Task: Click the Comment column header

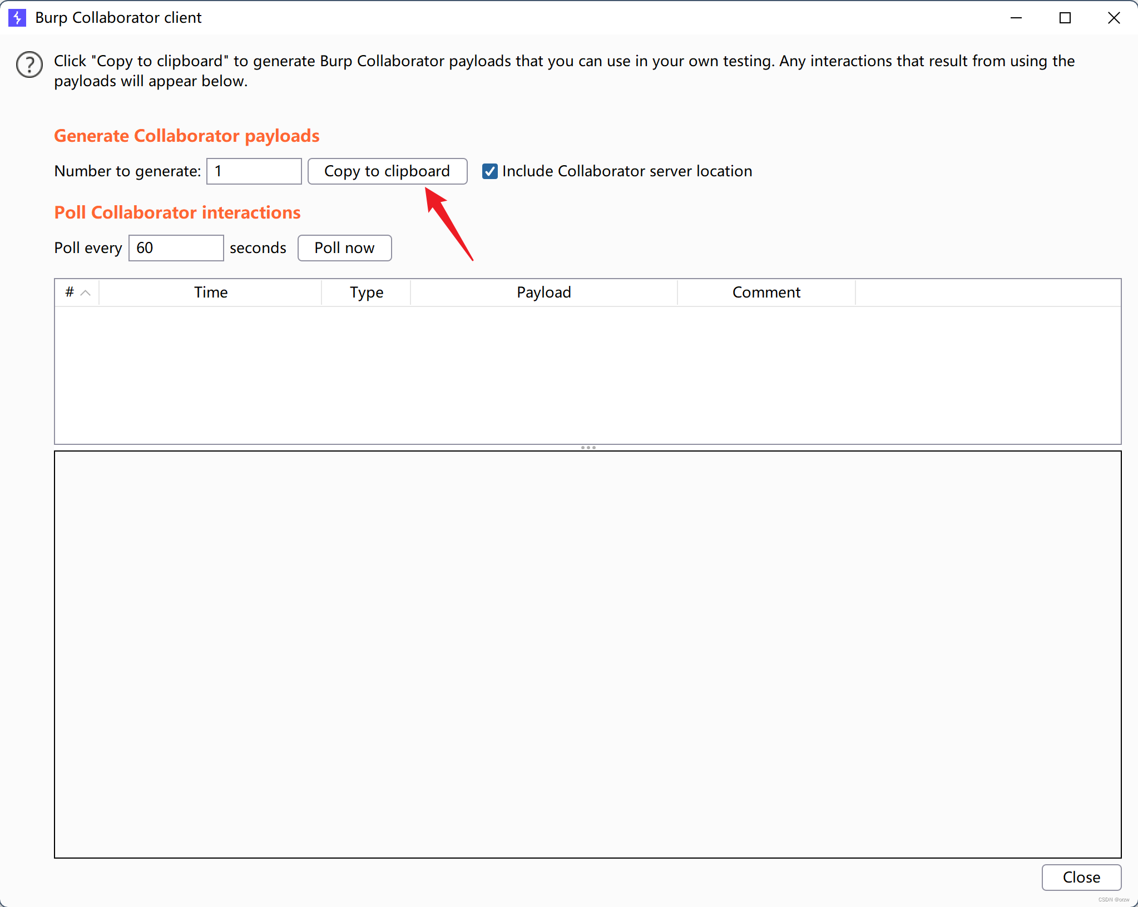Action: click(x=766, y=293)
